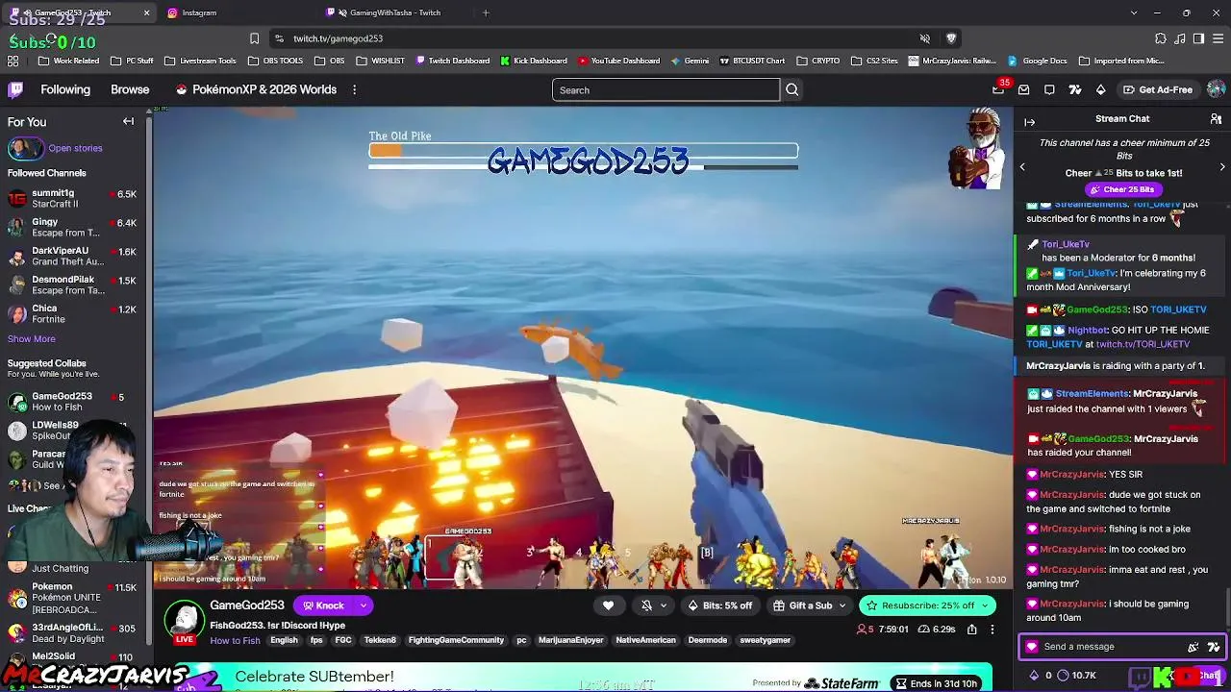Click the Brave Shields lion icon

[951, 38]
